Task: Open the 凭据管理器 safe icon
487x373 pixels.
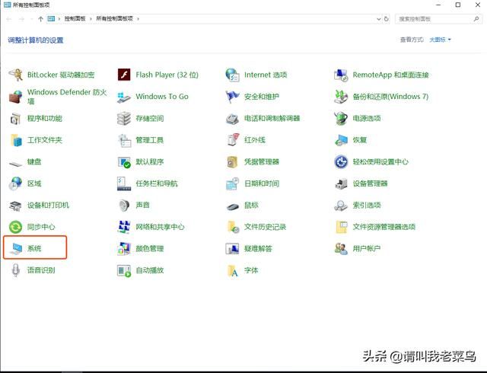Action: point(232,162)
